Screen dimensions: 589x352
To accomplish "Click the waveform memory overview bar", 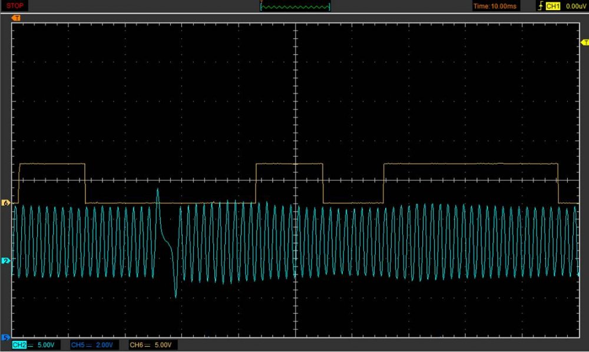I will 295,6.
